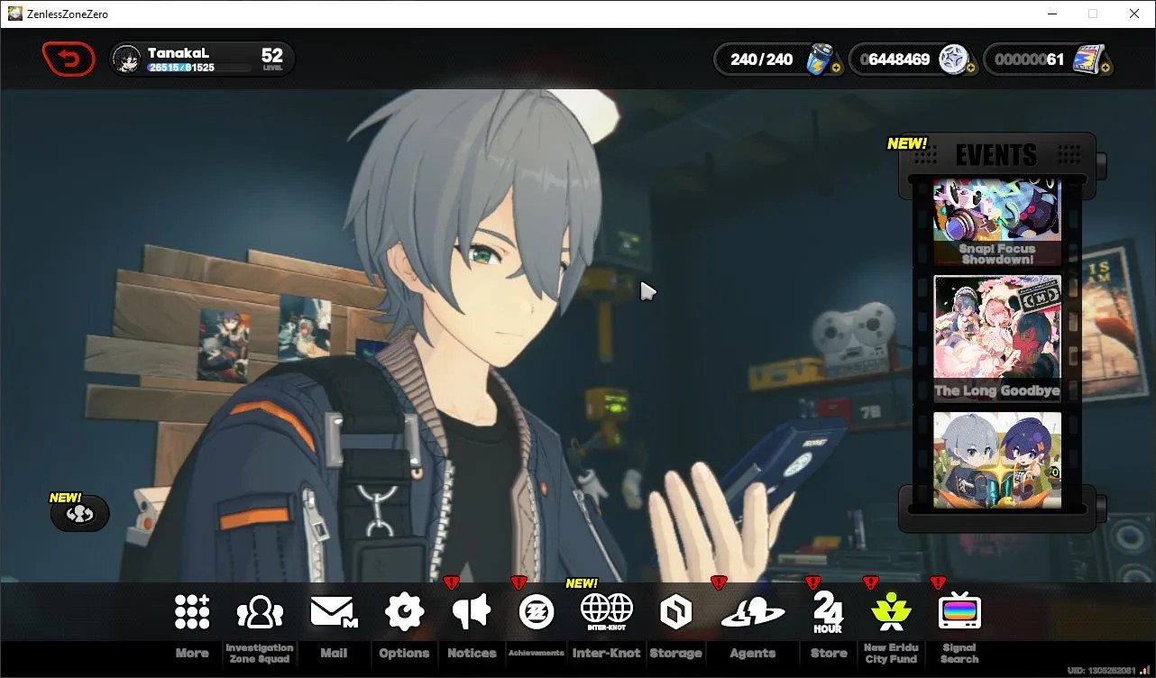Maximize the ZenlessZoneZero window
Screen dimensions: 1156x678
coord(1093,14)
